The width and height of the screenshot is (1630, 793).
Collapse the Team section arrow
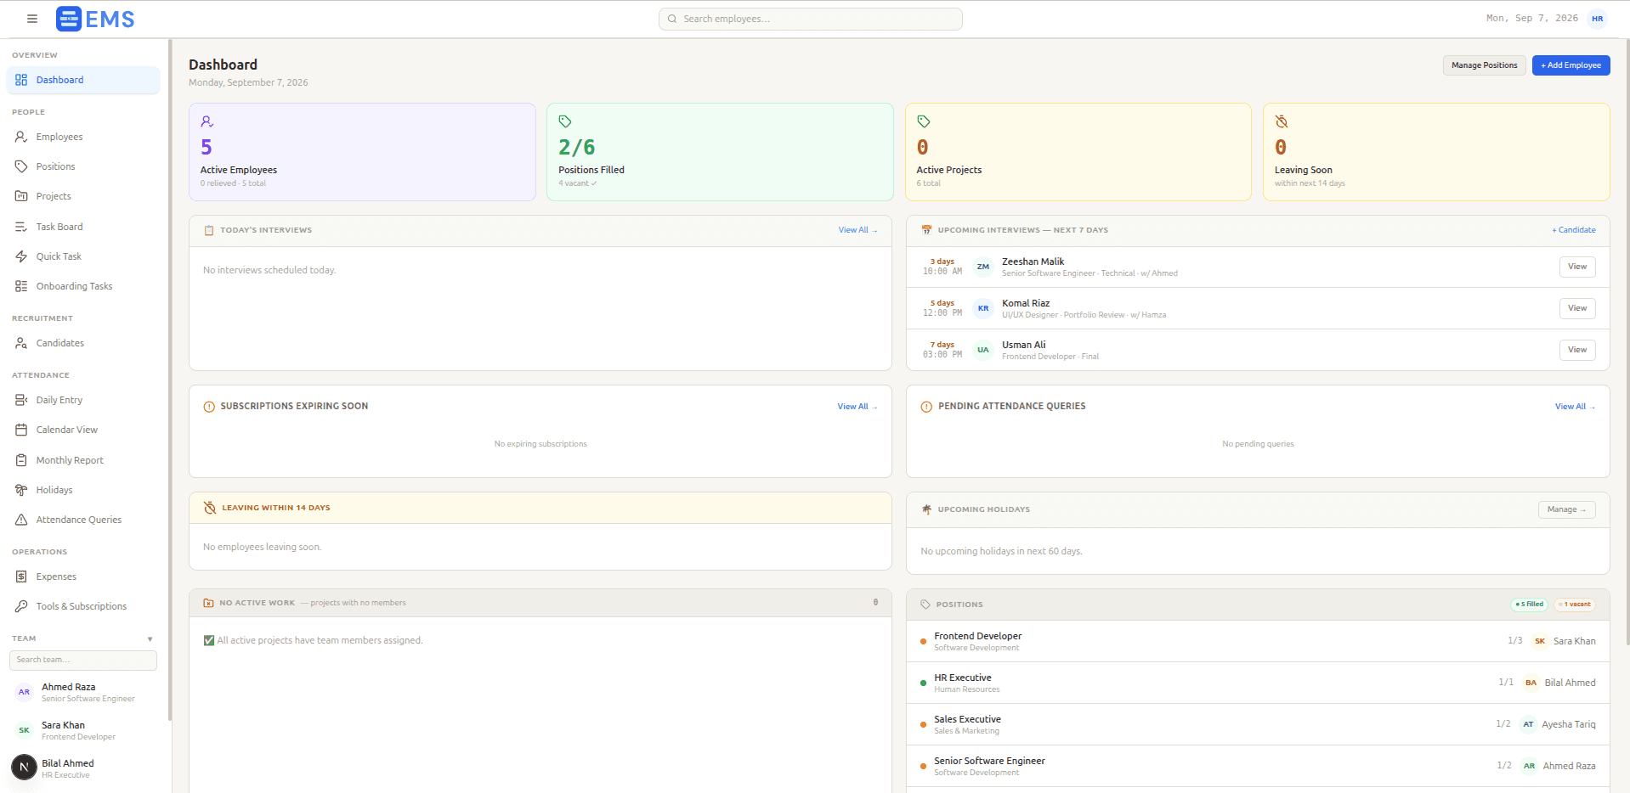click(150, 639)
